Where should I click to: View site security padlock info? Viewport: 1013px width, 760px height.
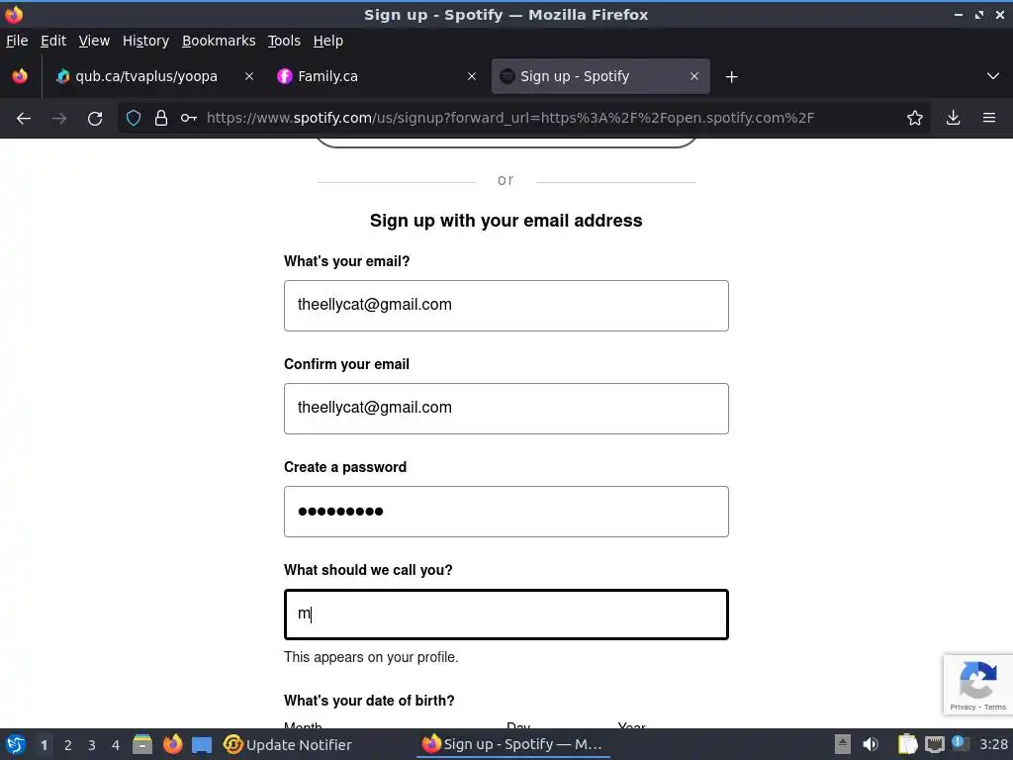click(161, 118)
